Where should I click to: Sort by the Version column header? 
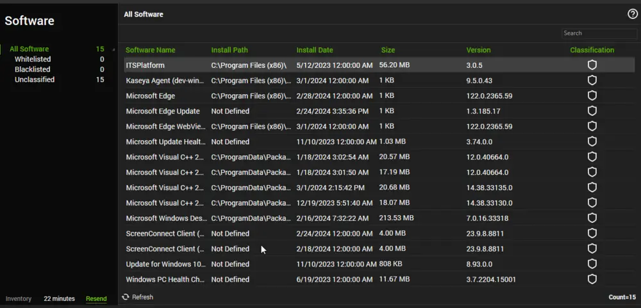(x=478, y=50)
